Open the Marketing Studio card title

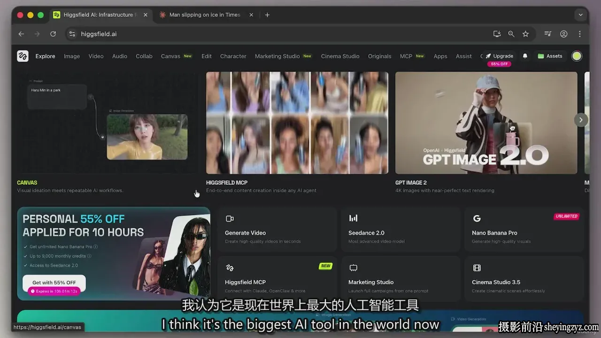(x=371, y=282)
